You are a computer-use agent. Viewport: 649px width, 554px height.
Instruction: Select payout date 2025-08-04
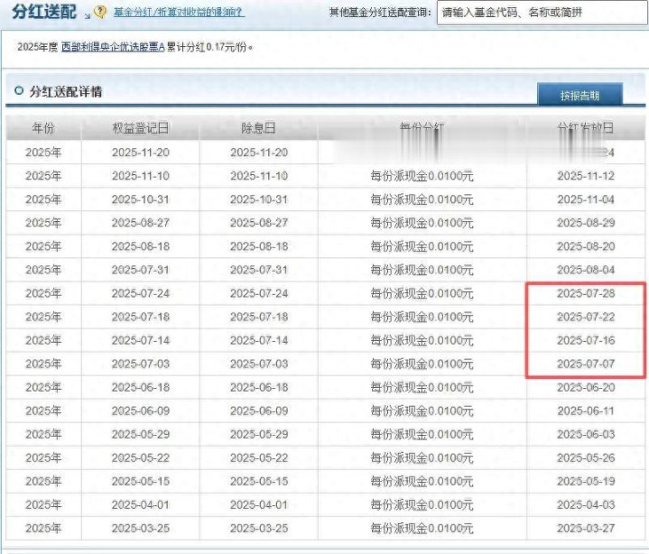(586, 270)
